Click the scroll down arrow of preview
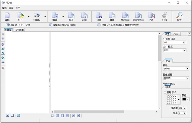 coord(159,108)
